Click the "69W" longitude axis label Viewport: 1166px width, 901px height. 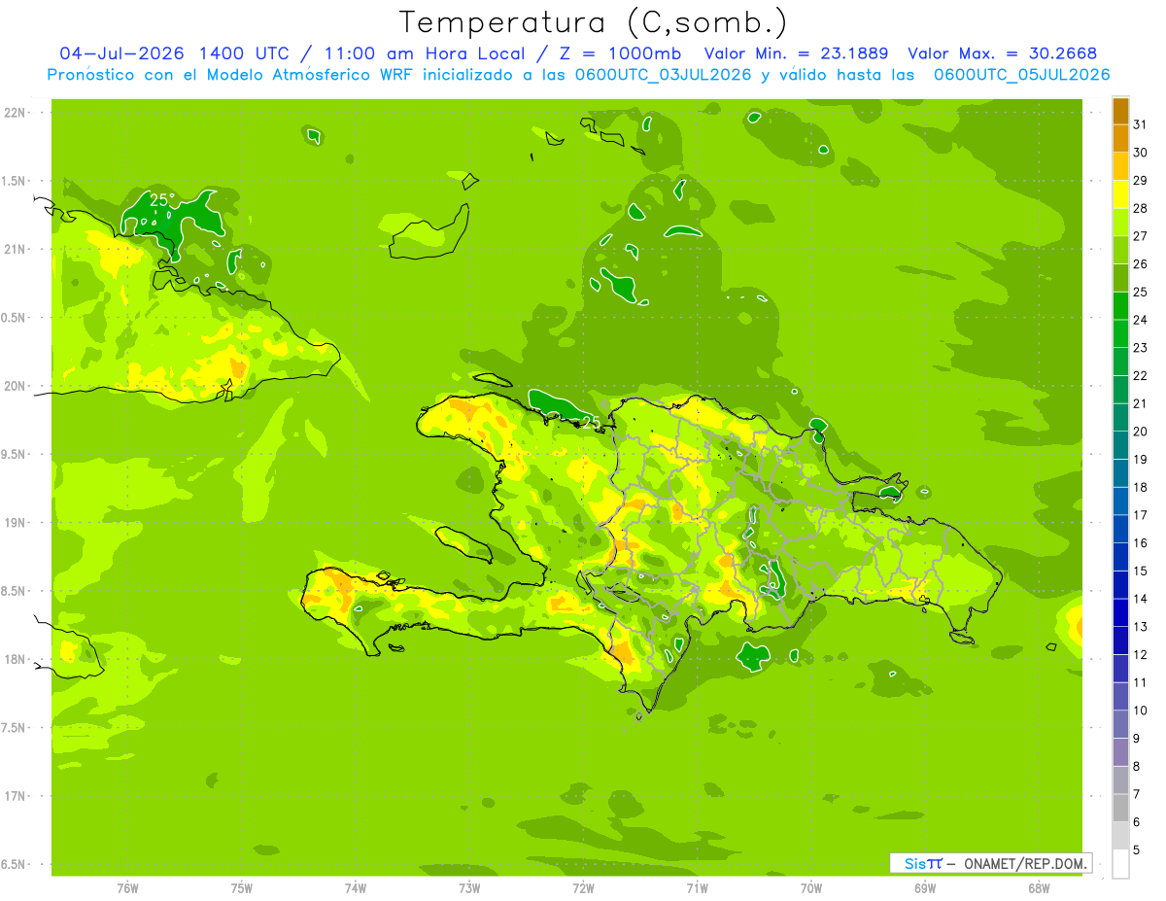(x=925, y=888)
